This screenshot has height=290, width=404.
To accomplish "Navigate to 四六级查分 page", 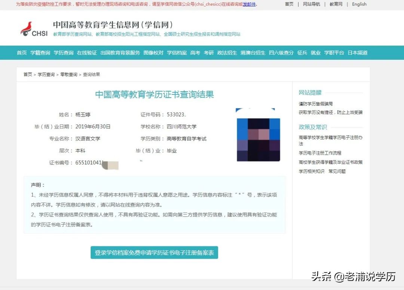I will (x=281, y=53).
